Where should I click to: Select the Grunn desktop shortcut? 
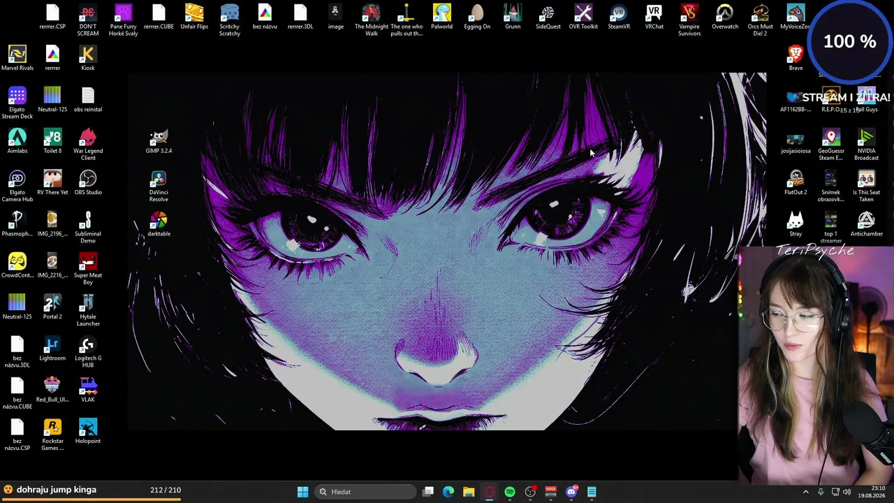[x=513, y=17]
